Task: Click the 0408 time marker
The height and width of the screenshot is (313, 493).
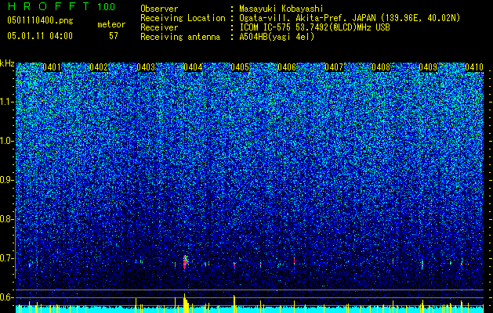Action: click(x=381, y=67)
